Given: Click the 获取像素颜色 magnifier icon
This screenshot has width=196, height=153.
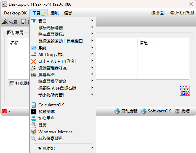Looking at the screenshot, I should [x=34, y=139].
